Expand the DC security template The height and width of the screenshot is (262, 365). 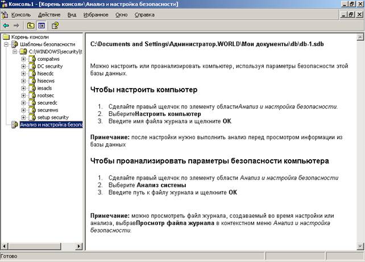pyautogui.click(x=23, y=66)
